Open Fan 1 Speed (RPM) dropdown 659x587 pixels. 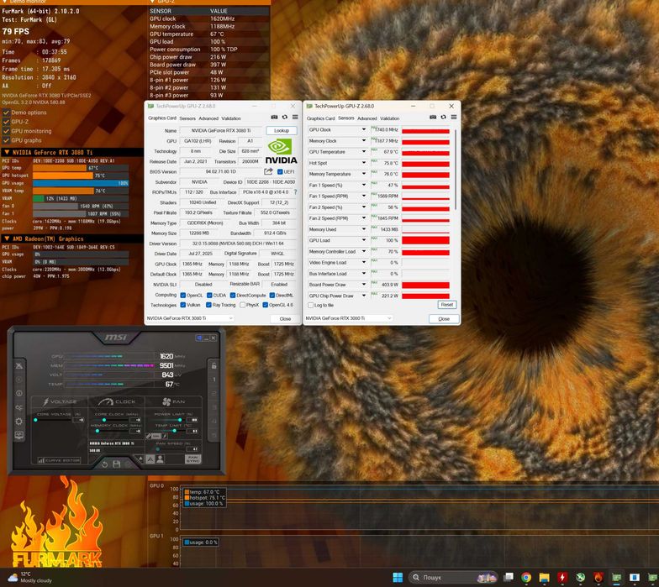pyautogui.click(x=363, y=196)
